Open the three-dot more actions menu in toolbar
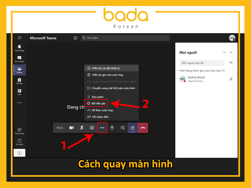This screenshot has height=188, width=251. [102, 128]
